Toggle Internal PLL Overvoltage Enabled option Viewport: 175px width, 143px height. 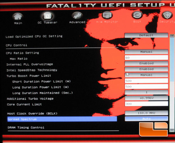click(146, 64)
